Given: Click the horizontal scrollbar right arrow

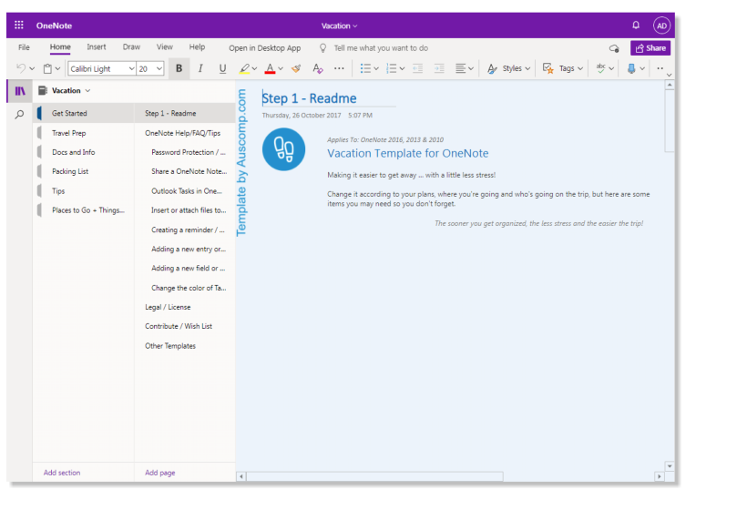Looking at the screenshot, I should coord(660,476).
